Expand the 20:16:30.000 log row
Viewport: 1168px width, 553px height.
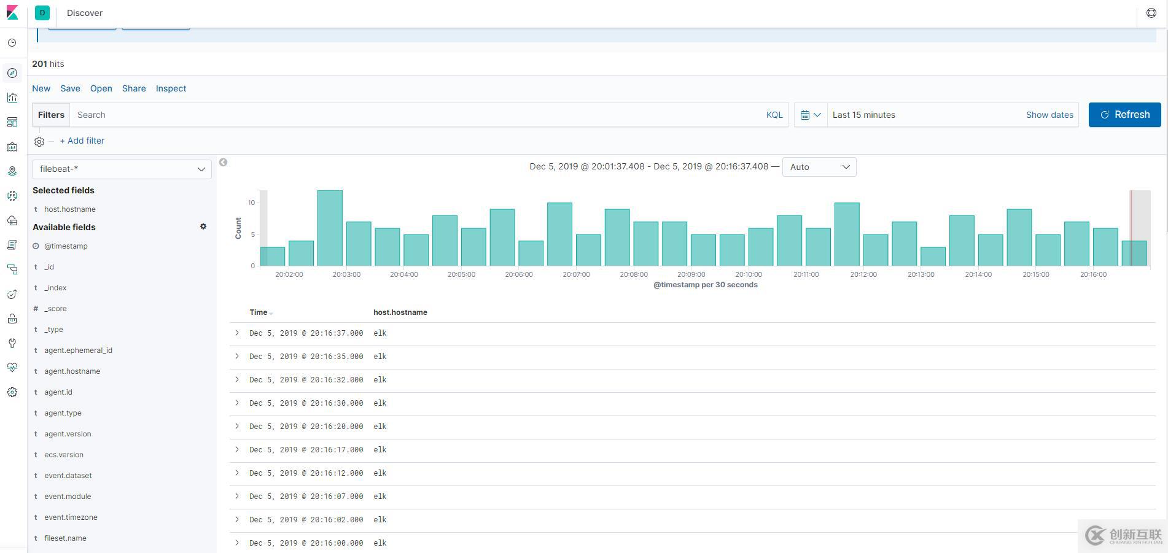237,403
